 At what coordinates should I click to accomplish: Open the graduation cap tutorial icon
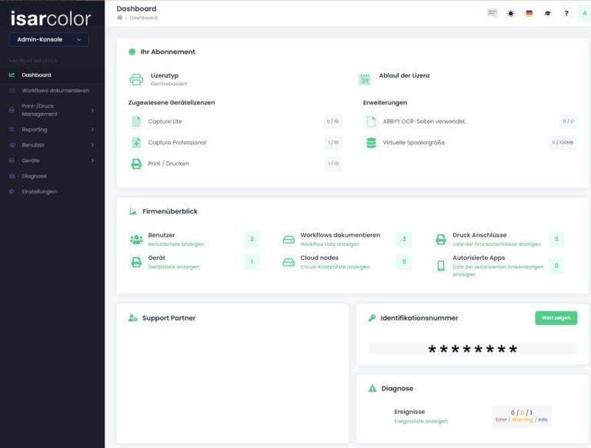pos(548,13)
